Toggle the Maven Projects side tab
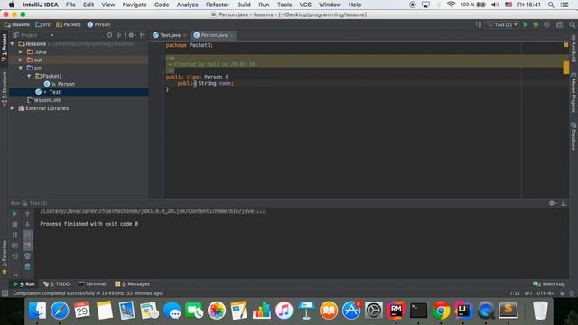 tap(573, 93)
